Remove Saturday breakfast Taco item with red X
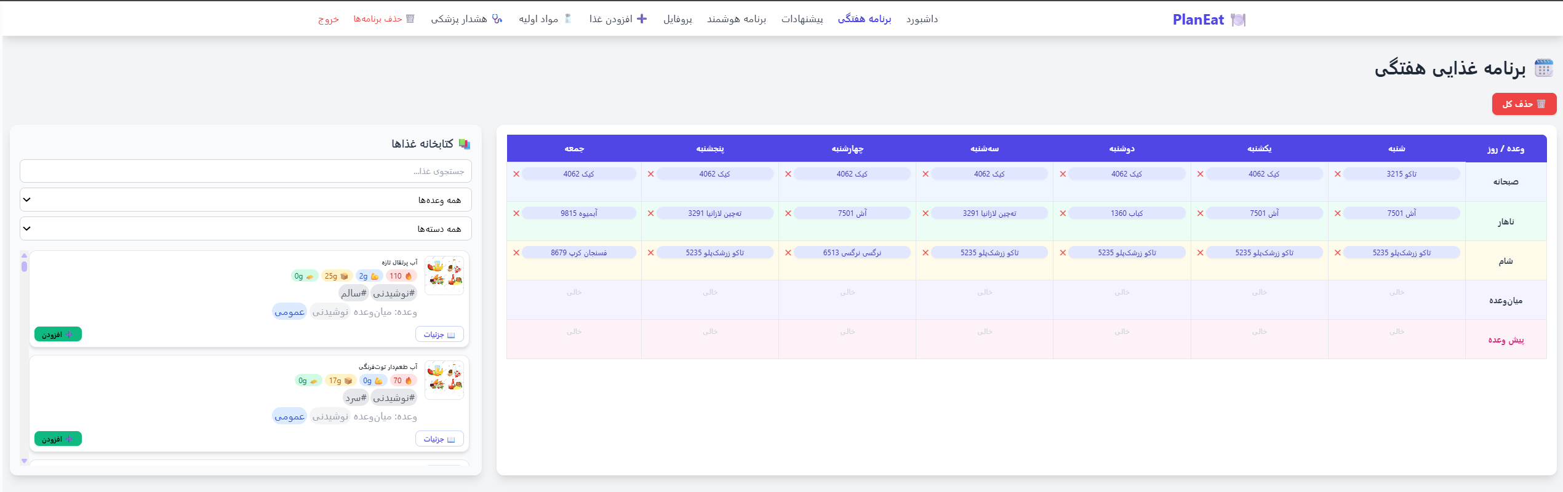The image size is (1563, 492). point(1337,174)
